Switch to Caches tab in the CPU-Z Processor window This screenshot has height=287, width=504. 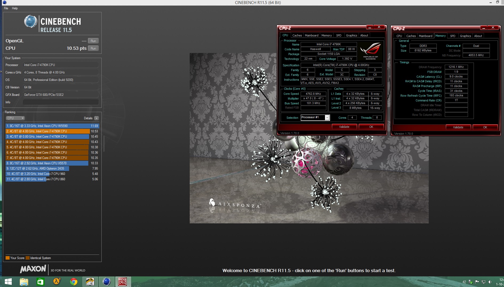click(297, 35)
